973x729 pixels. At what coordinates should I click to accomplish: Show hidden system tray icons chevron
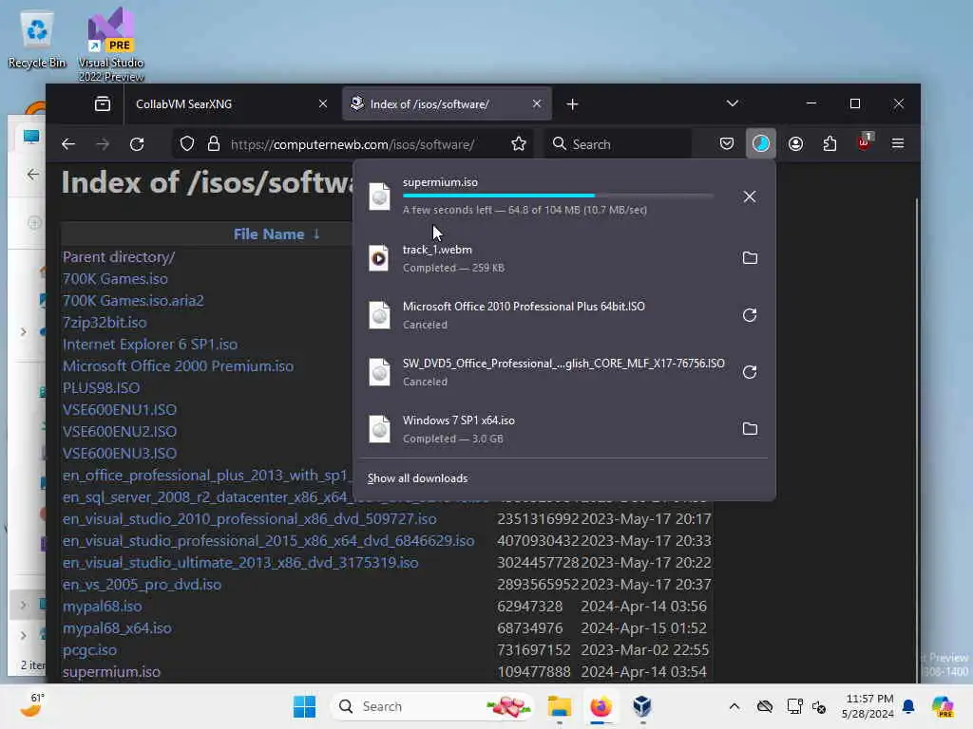[x=735, y=706]
